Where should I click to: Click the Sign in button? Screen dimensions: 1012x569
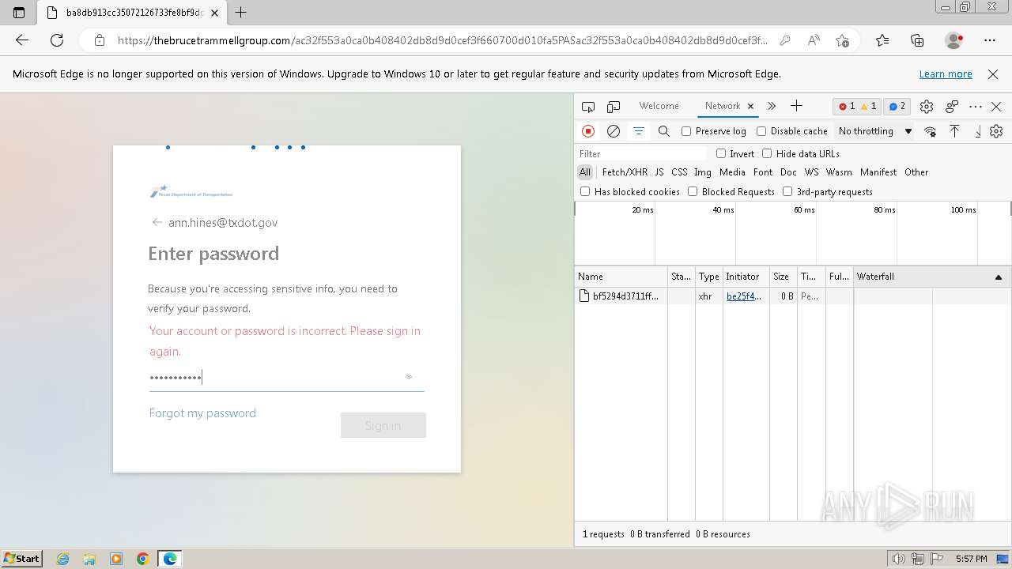tap(383, 425)
